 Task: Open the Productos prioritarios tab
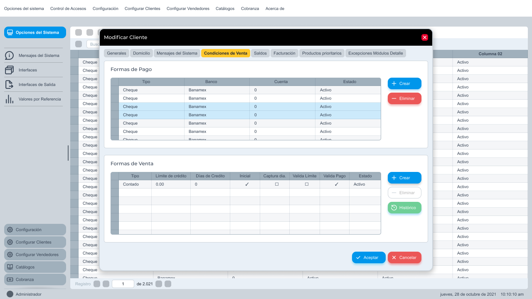[322, 53]
